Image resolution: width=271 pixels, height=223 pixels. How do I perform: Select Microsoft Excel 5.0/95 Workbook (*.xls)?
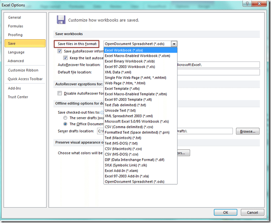pyautogui.click(x=140, y=122)
